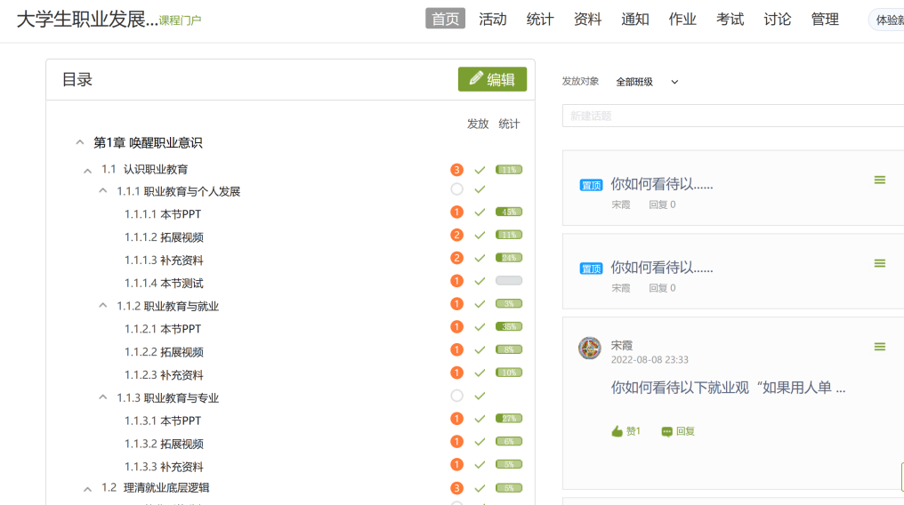Click the 新建话题 input field
This screenshot has width=904, height=505.
click(x=733, y=116)
